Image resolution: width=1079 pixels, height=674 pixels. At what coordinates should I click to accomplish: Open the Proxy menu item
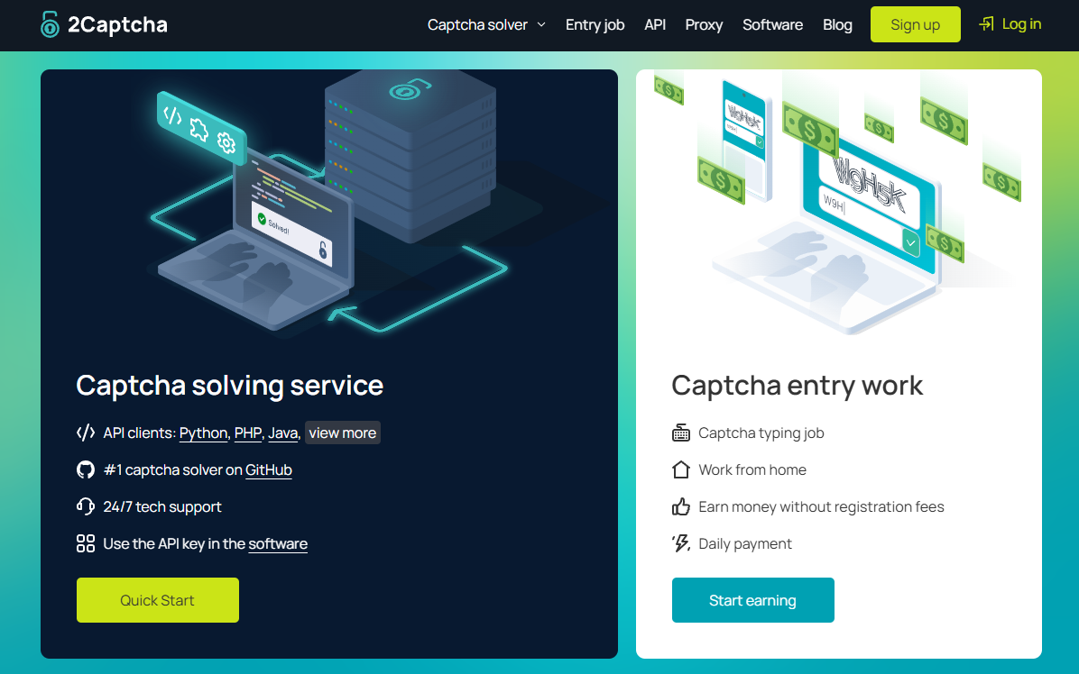pyautogui.click(x=704, y=25)
